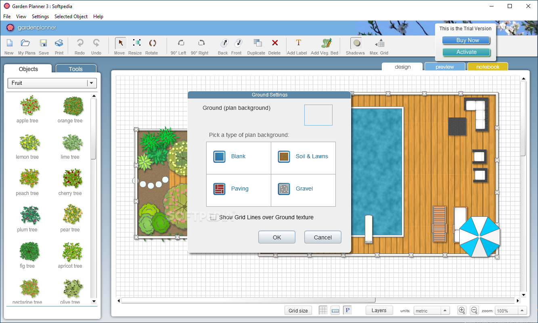Click the zoom in magnifier
538x323 pixels.
(x=462, y=310)
